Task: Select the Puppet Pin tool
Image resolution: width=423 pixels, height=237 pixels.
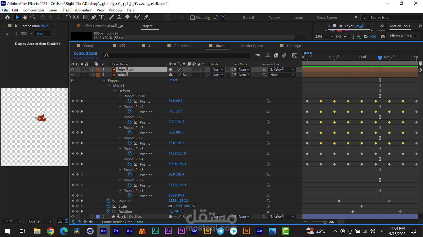Action: (146, 17)
